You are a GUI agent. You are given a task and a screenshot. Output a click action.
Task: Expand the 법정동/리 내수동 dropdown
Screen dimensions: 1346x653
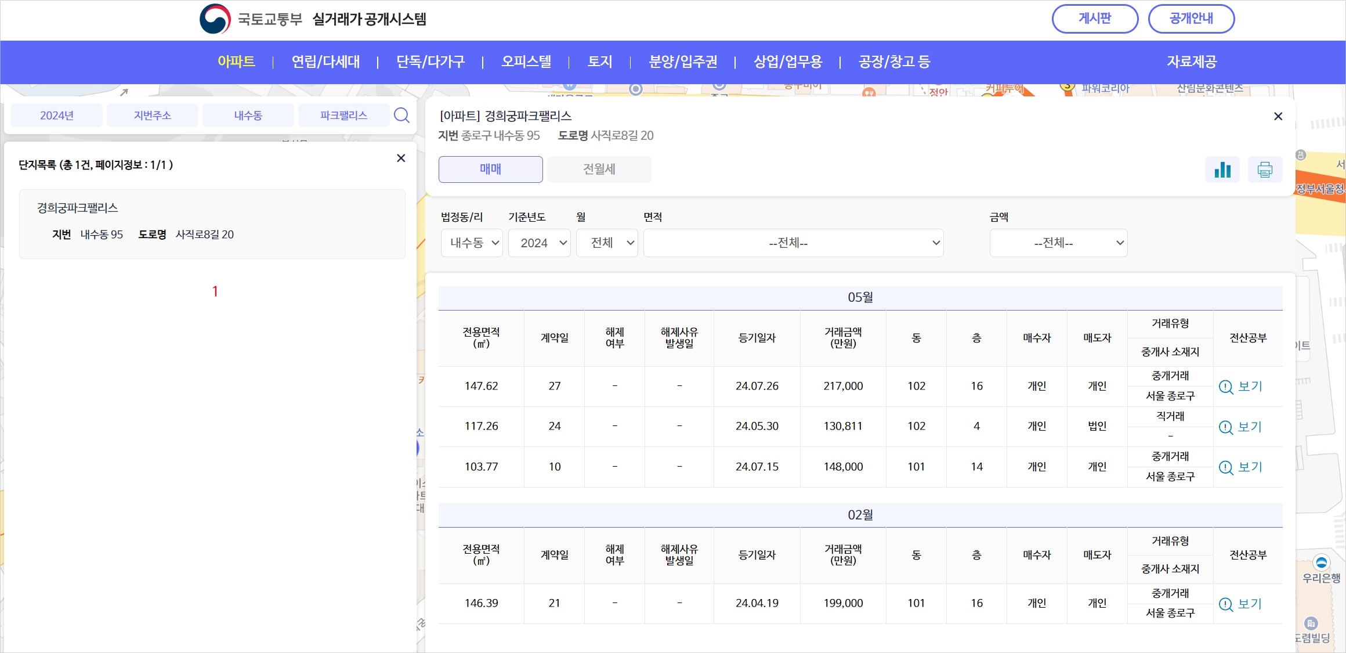tap(472, 243)
